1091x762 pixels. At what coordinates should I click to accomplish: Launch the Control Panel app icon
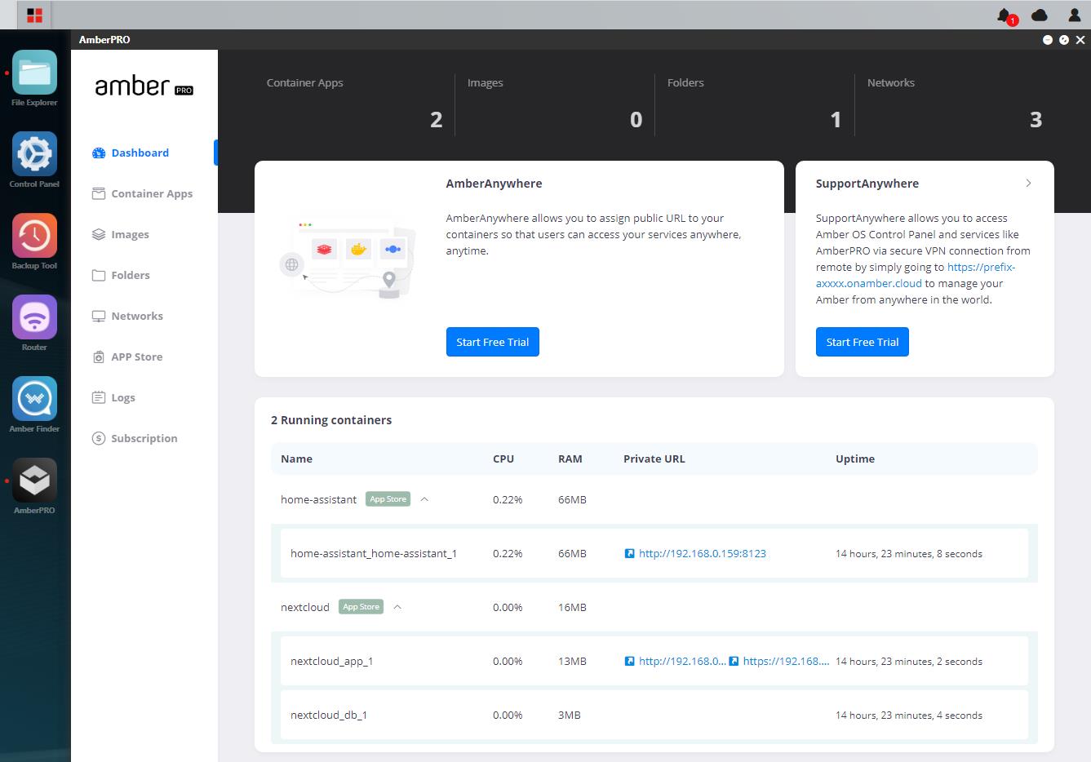tap(34, 154)
